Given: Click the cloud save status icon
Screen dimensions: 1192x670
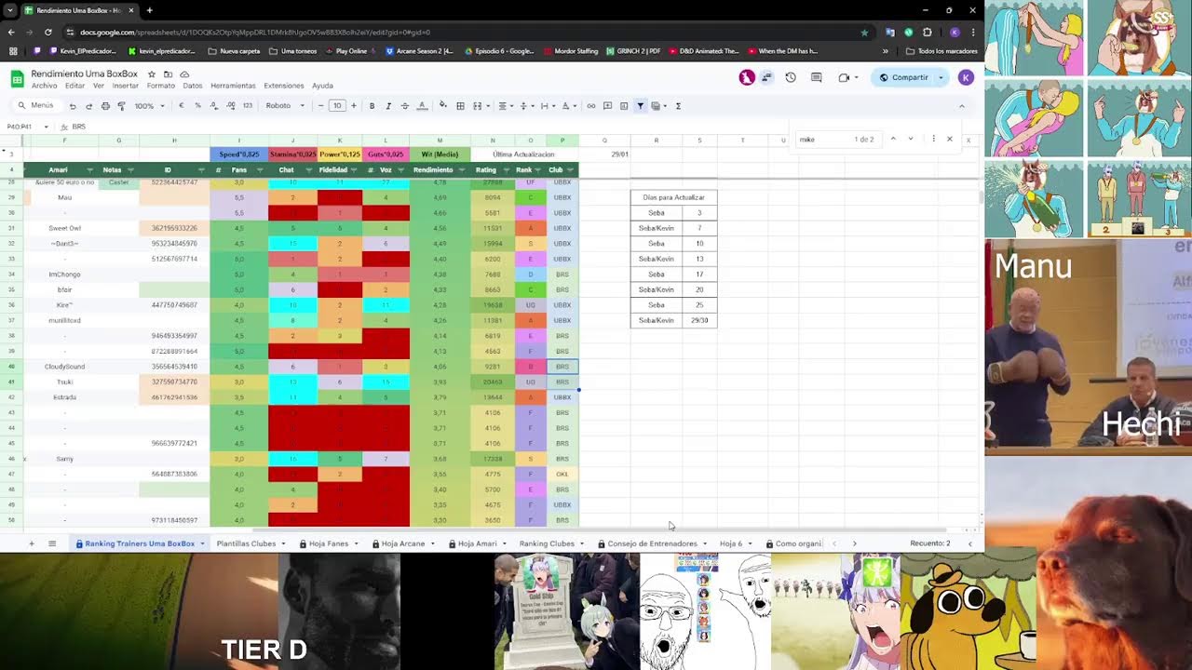Looking at the screenshot, I should click(184, 74).
